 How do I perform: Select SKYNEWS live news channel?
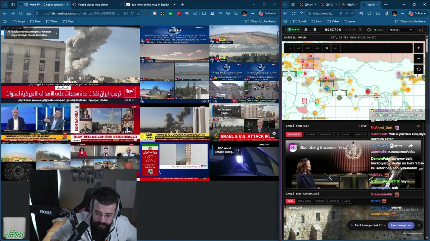310,135
